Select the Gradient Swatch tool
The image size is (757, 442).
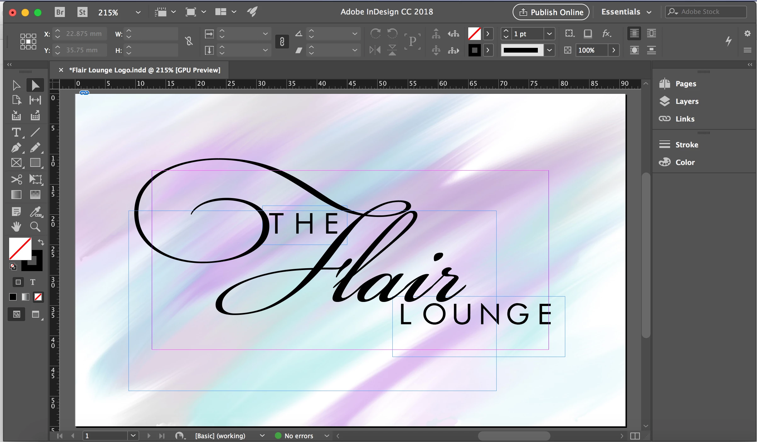coord(16,195)
